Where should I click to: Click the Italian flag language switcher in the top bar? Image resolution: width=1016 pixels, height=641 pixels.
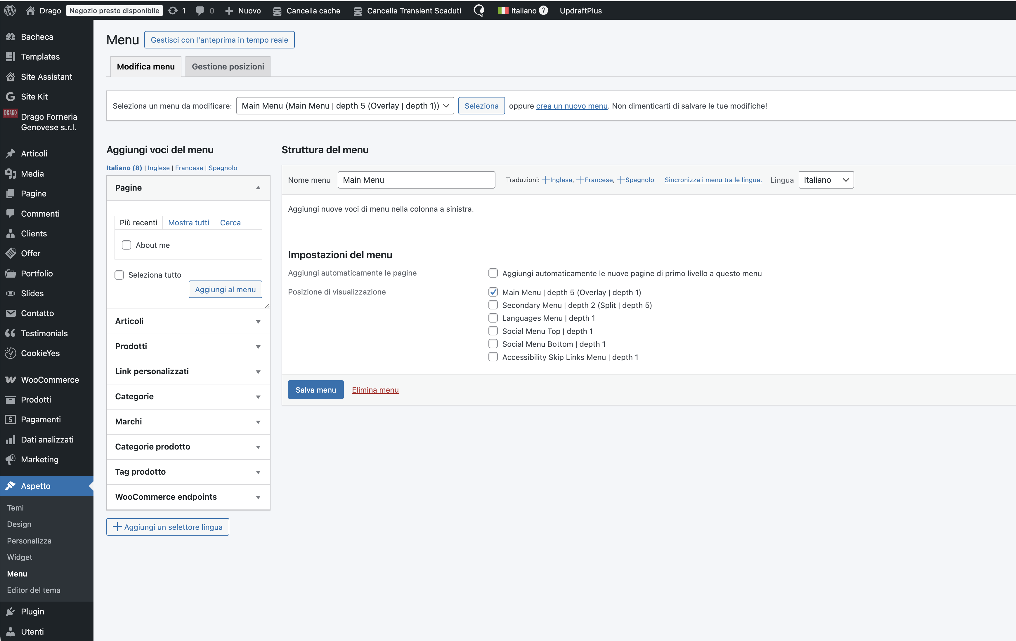[x=503, y=11]
